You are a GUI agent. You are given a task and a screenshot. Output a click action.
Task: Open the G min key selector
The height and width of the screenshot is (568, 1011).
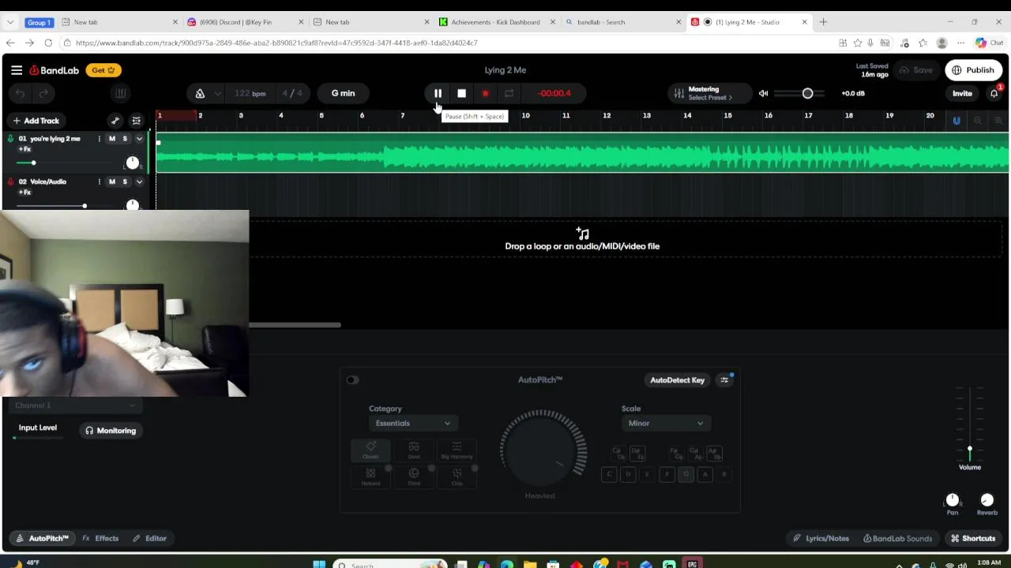coord(343,93)
